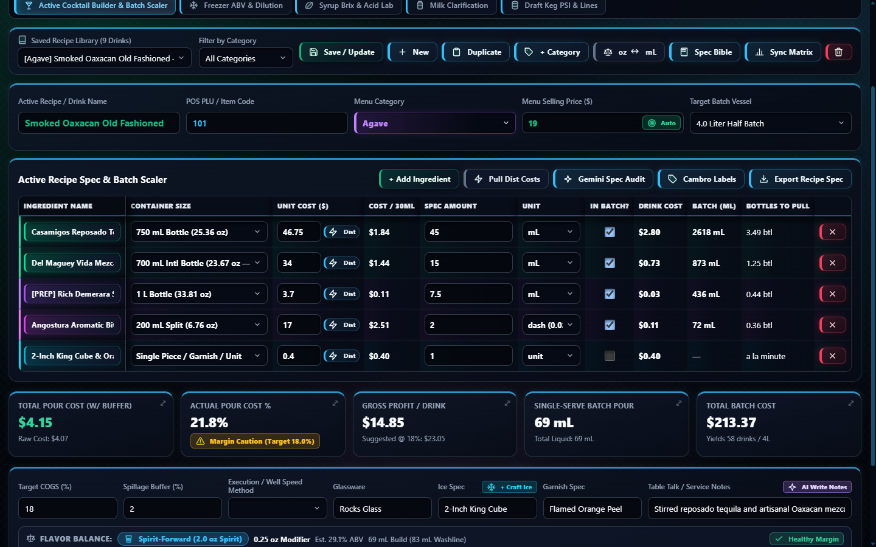876x547 pixels.
Task: Uncheck In Batch for Casamigos Reposado
Action: (x=610, y=232)
